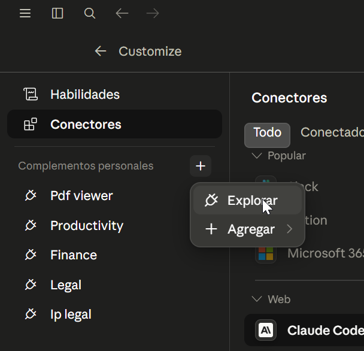Expand the Agregar submenu arrow
The image size is (364, 351).
pyautogui.click(x=290, y=229)
